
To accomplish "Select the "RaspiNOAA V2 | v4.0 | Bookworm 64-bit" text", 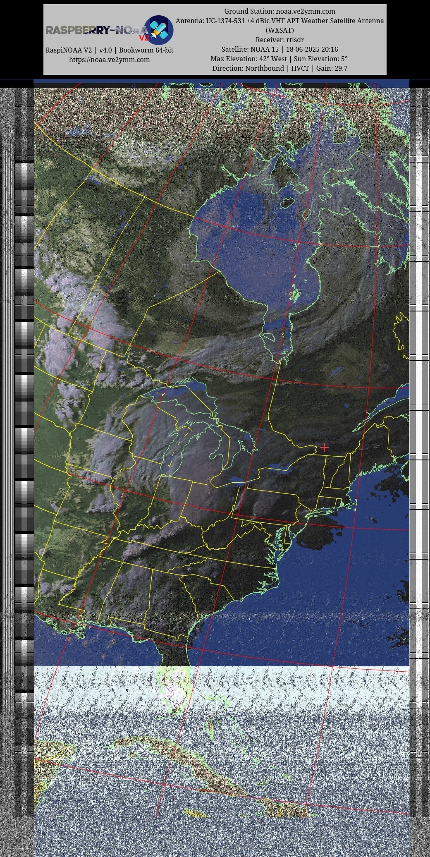I will pyautogui.click(x=110, y=50).
